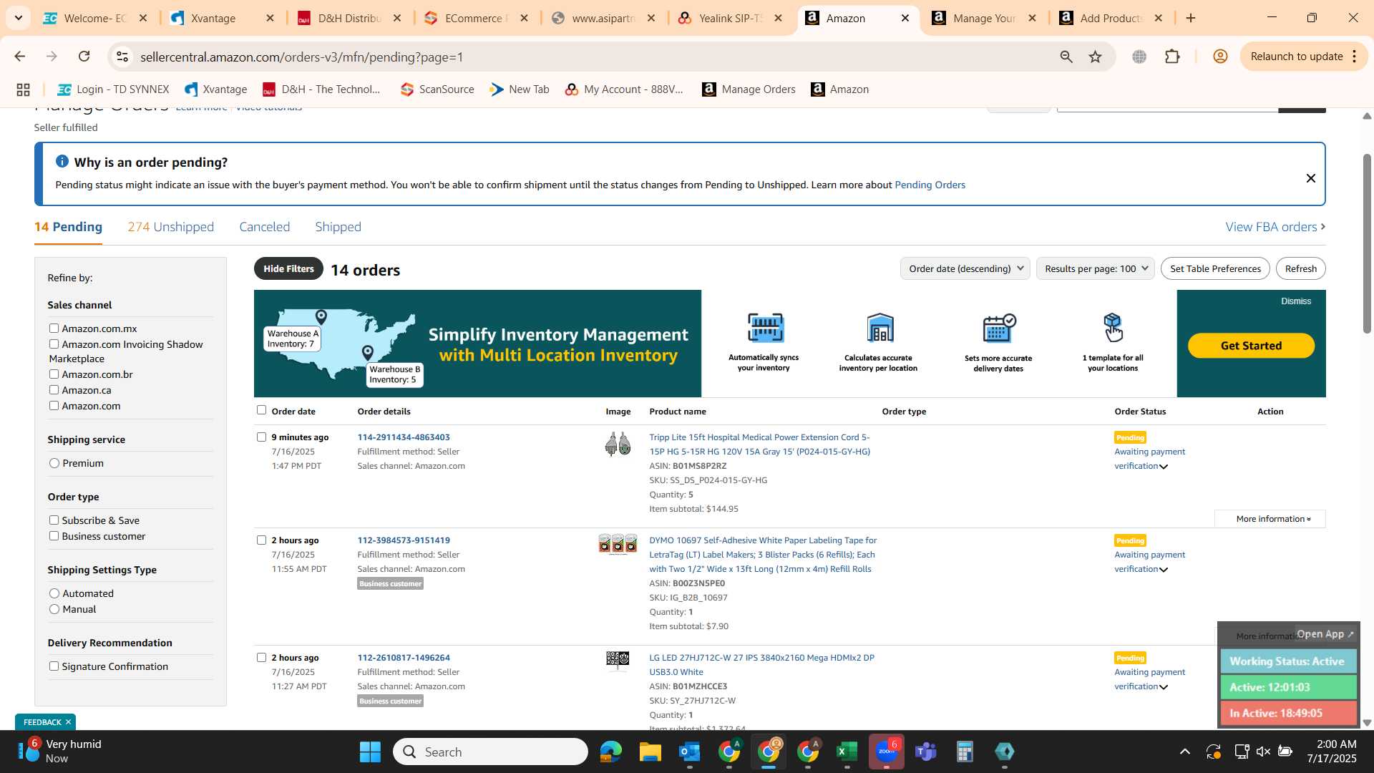The height and width of the screenshot is (773, 1374).
Task: Open Microsoft Edge from taskbar
Action: 611,752
